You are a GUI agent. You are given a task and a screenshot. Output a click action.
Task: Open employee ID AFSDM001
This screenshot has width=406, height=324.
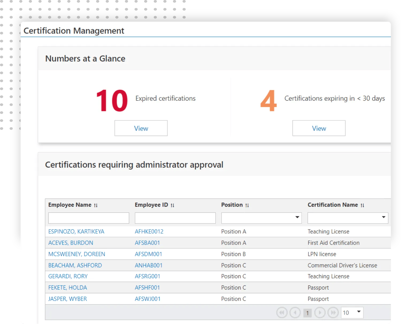[148, 254]
